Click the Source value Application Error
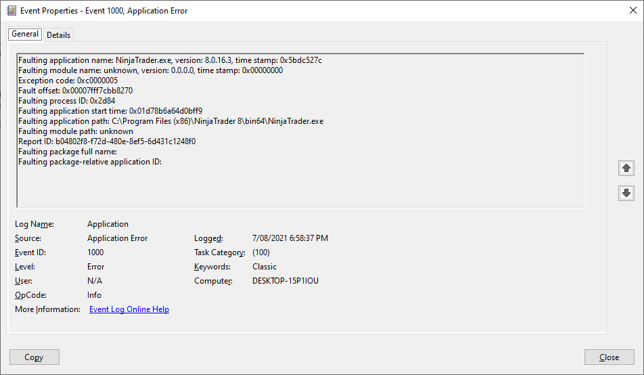644x375 pixels. pos(117,238)
